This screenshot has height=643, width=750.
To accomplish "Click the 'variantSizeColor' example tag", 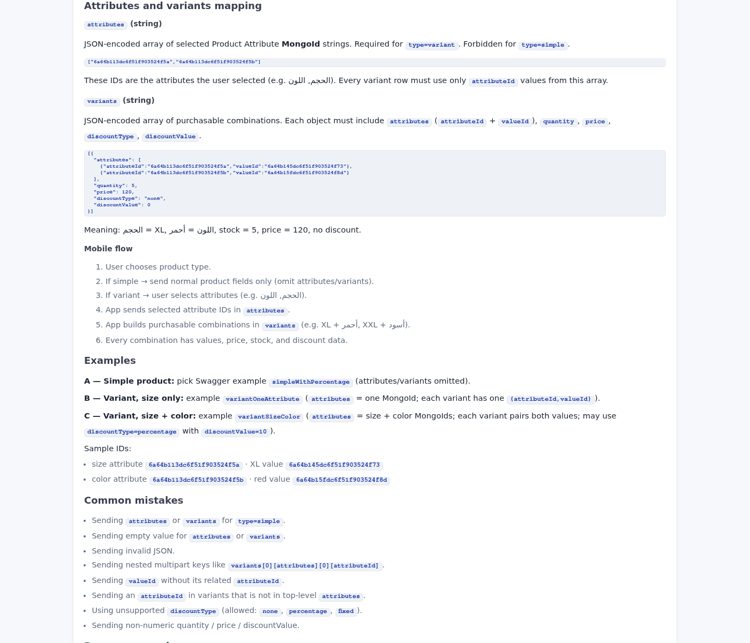I will click(269, 417).
